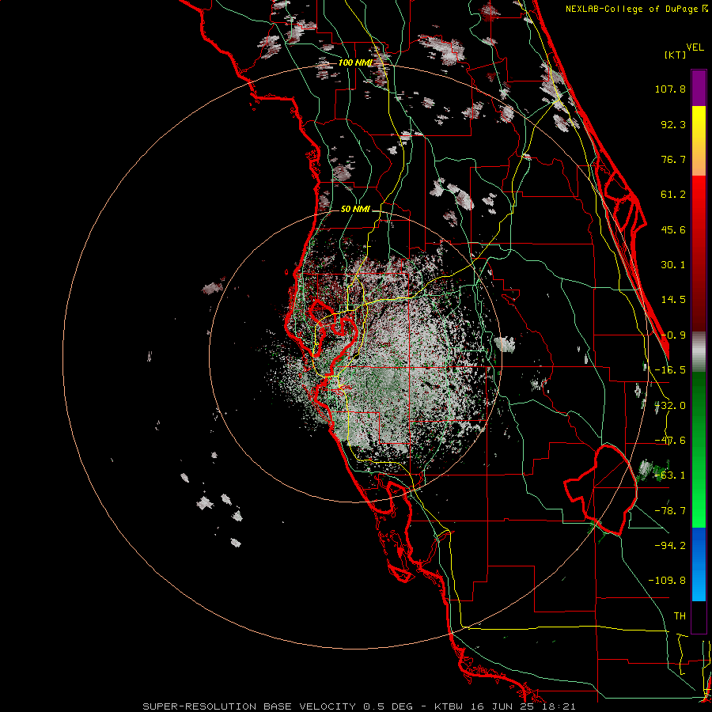Click the 100 NMI range ring label

tap(355, 62)
